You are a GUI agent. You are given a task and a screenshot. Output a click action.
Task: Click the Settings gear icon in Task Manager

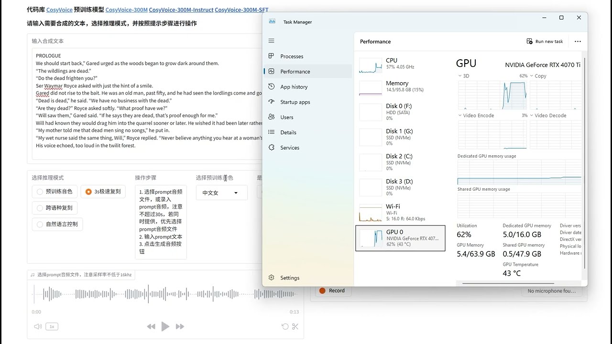click(272, 278)
